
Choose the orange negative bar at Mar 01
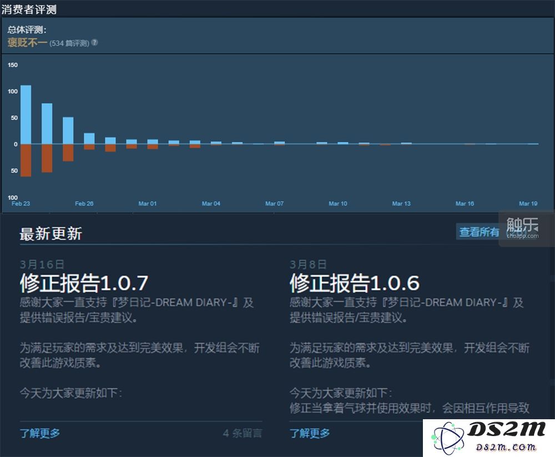(153, 147)
